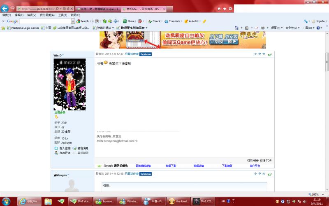Image resolution: width=329 pixels, height=206 pixels.
Task: Click the 引用 quote link on Win:D's post
Action: pos(250,161)
